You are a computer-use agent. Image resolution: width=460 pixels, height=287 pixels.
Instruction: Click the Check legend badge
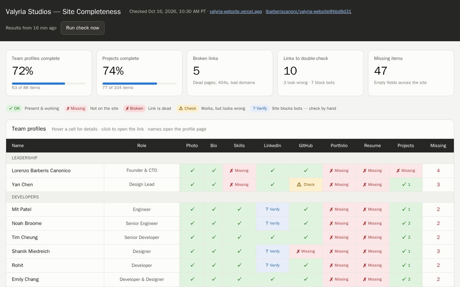[x=187, y=108]
